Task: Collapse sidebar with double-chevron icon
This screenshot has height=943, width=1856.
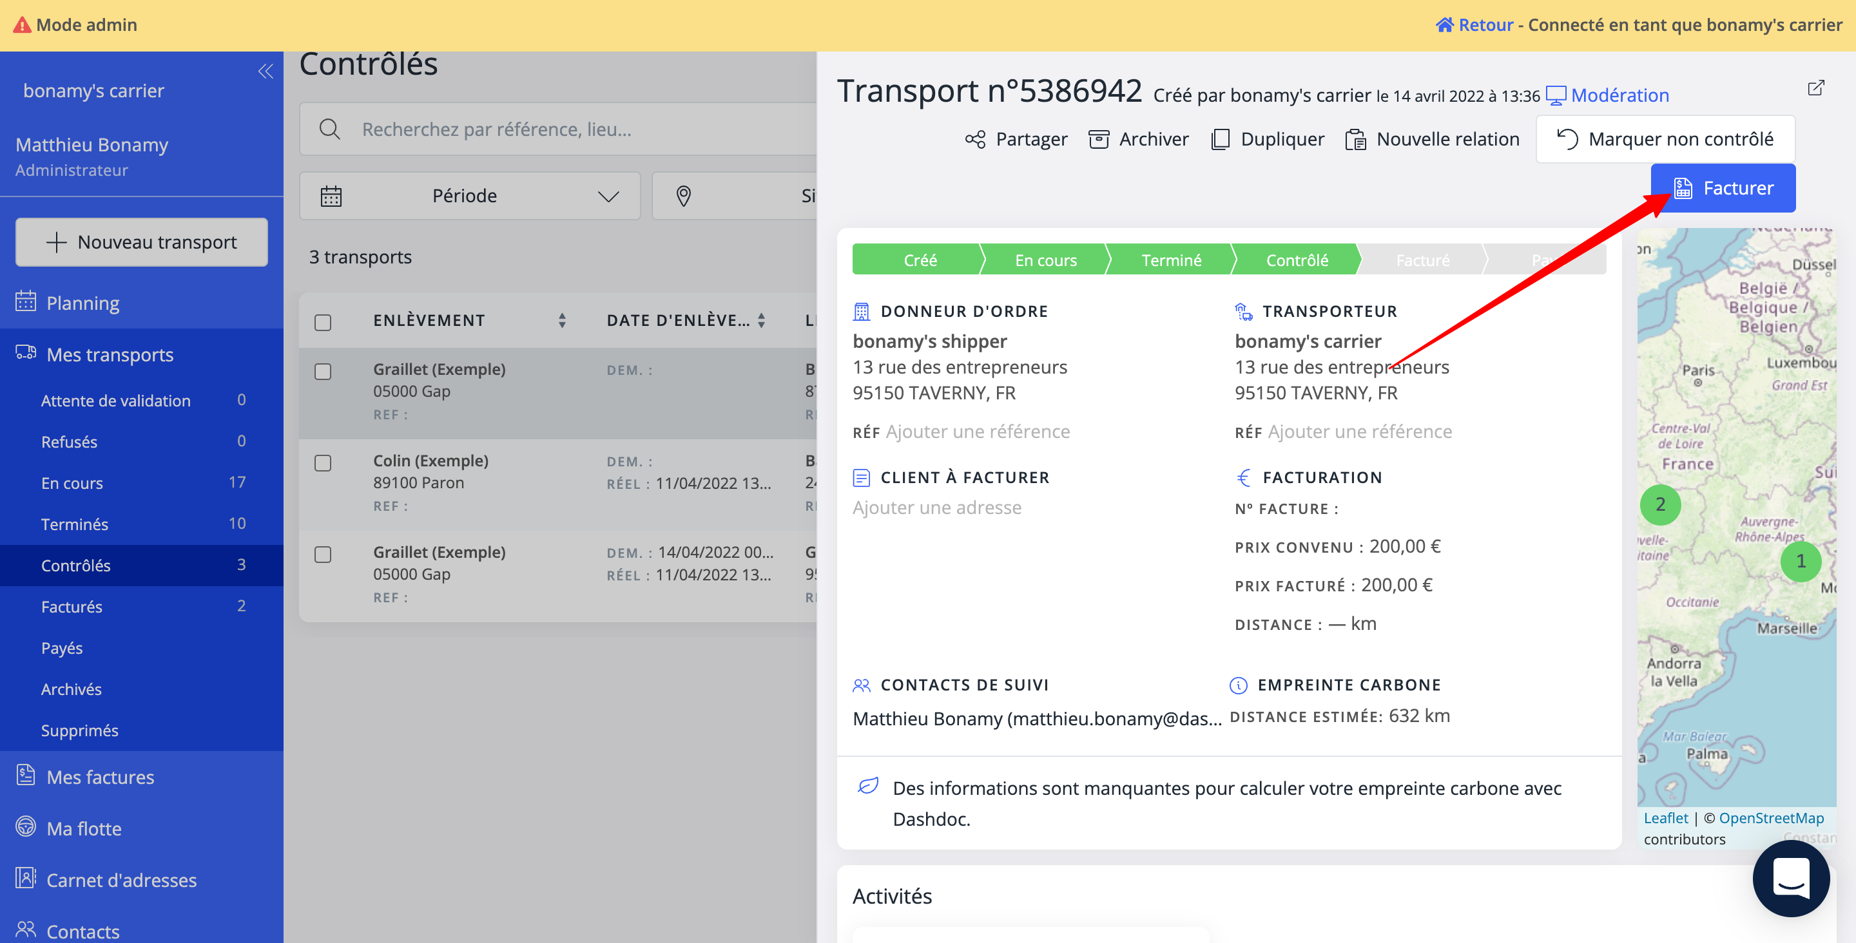Action: [265, 71]
